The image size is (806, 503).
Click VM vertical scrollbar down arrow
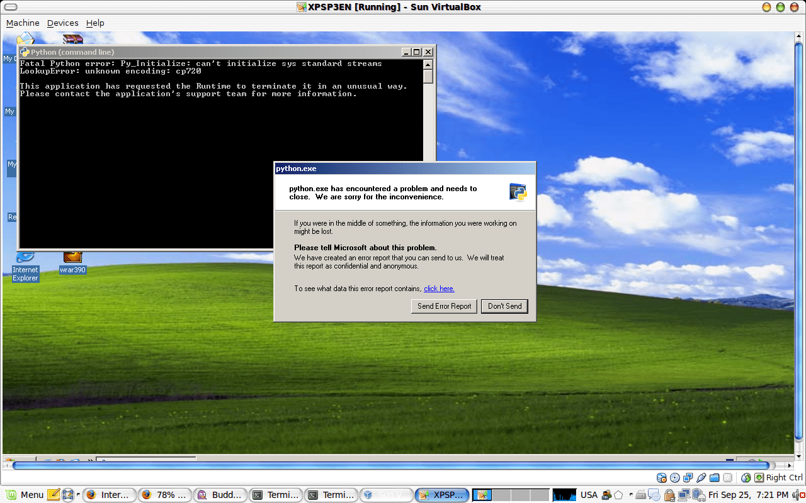[x=800, y=456]
